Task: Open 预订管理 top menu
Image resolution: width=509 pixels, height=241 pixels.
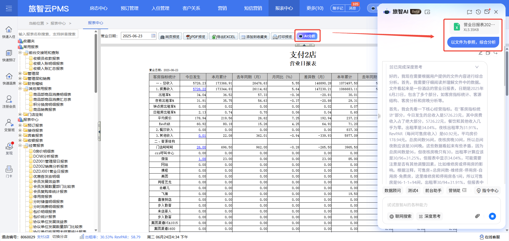Action: point(130,8)
